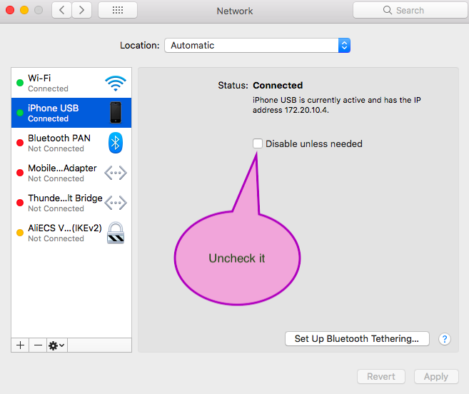Open the gear action menu

[x=56, y=345]
